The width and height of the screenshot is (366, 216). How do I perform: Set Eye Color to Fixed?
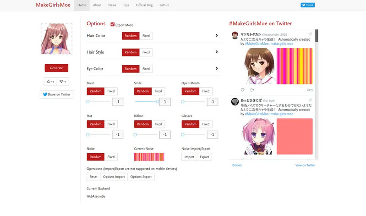tap(146, 69)
